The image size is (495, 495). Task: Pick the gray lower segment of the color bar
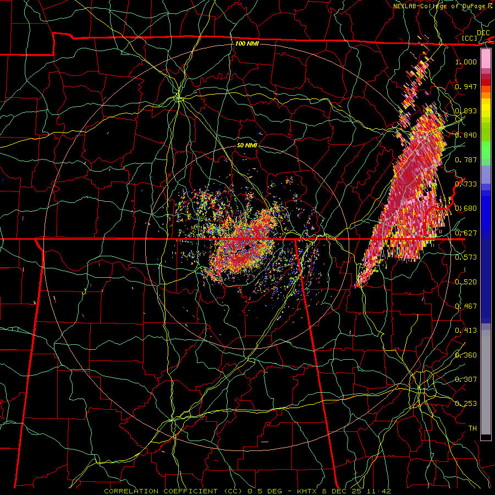tap(486, 382)
